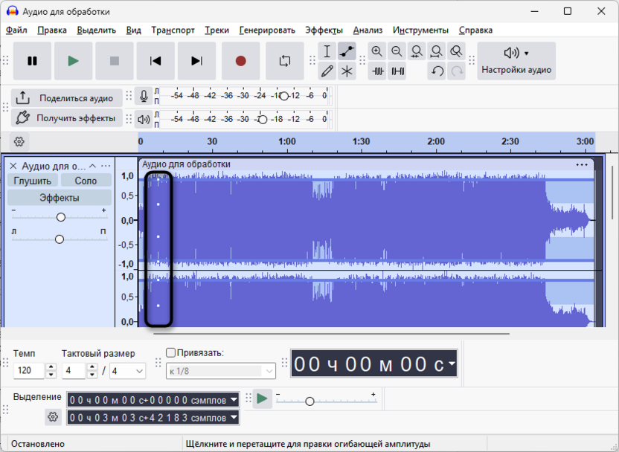Click the Trim audio outside selection icon
Image resolution: width=619 pixels, height=452 pixels.
(x=377, y=71)
